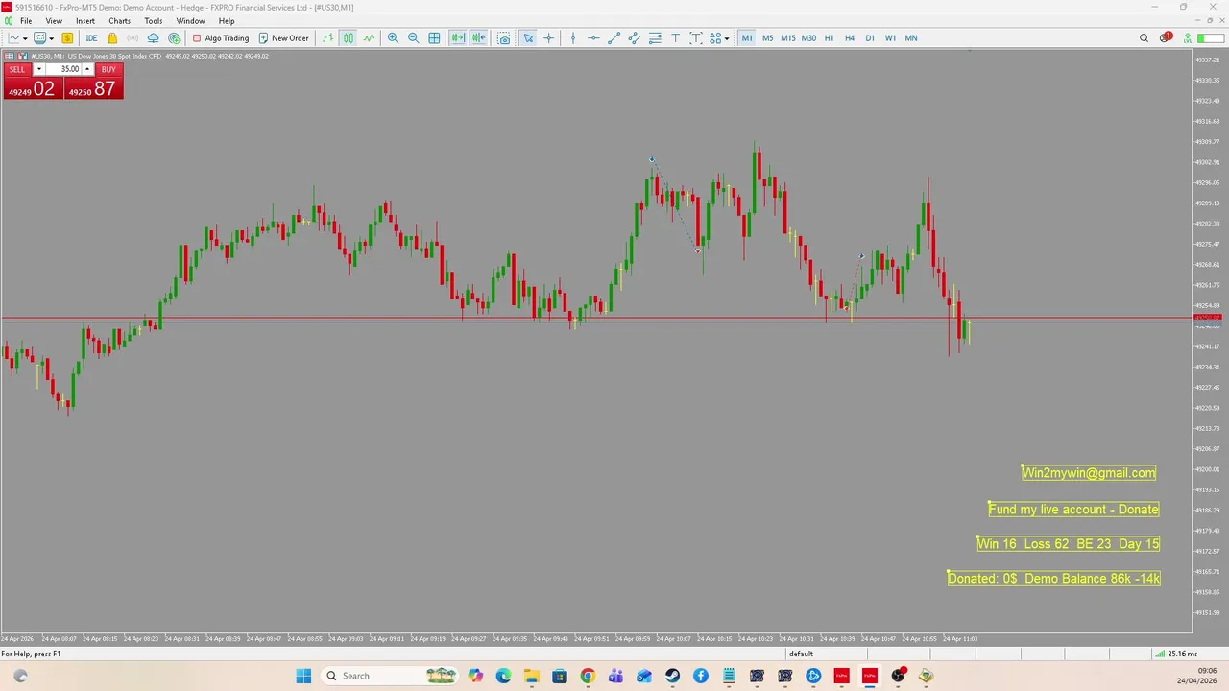Open the notifications icon with the red badge
This screenshot has width=1229, height=691.
coord(1166,38)
